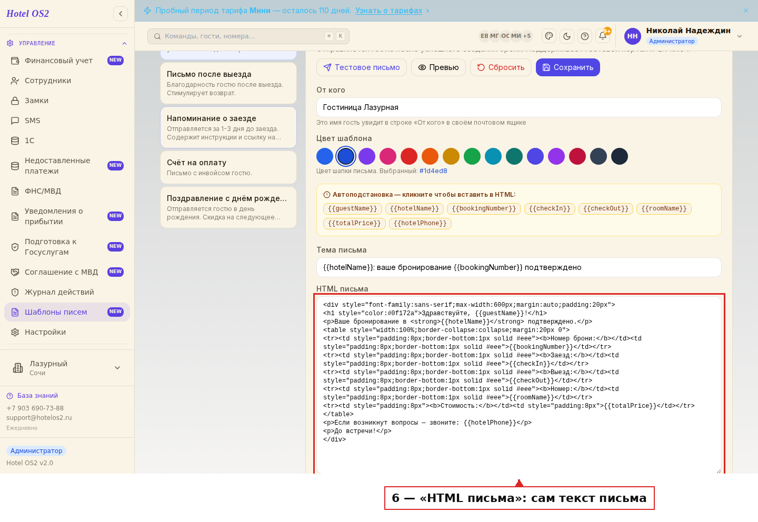Select the red template color swatch
758x522 pixels.
click(409, 156)
